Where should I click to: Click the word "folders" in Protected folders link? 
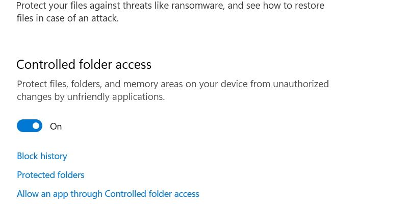[x=70, y=175]
